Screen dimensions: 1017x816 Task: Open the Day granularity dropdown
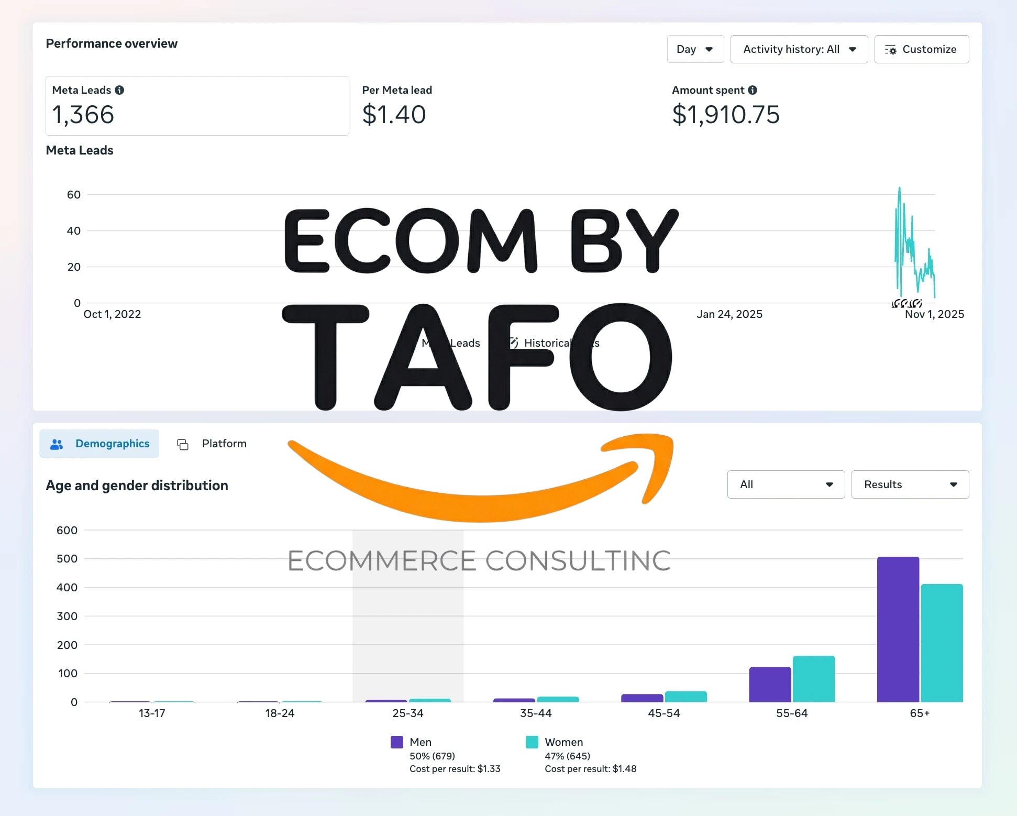(x=695, y=49)
